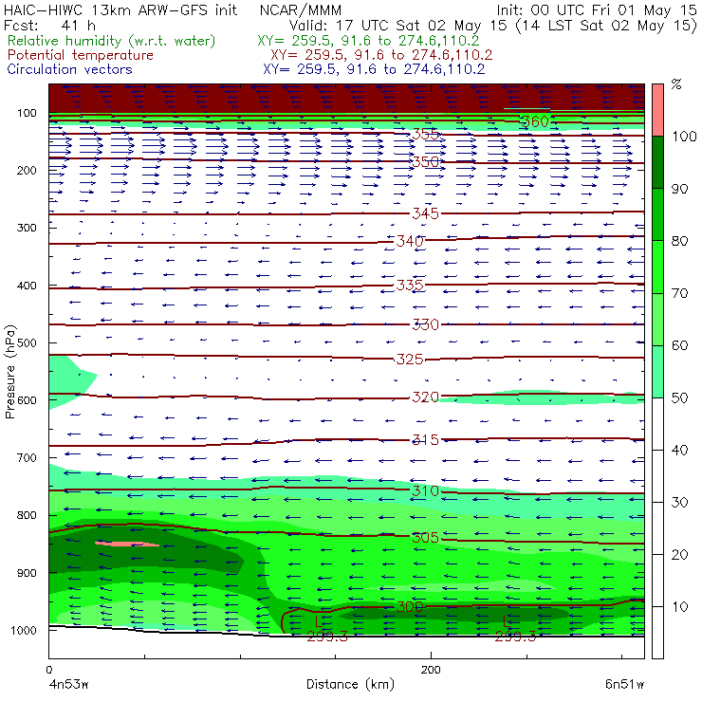Screen dimensions: 702x702
Task: Click the red "Potential temperature" legend label
Action: (x=81, y=55)
